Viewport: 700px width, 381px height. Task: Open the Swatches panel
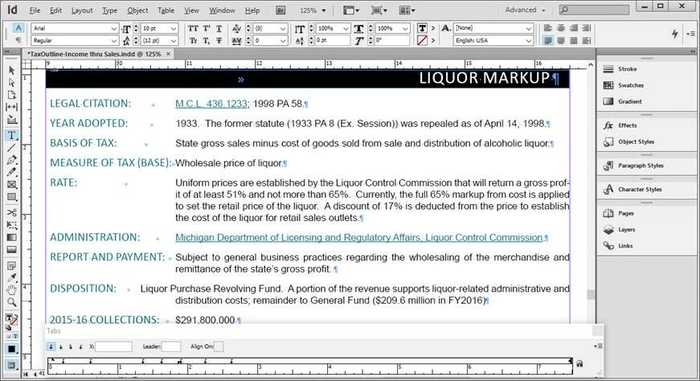coord(631,85)
